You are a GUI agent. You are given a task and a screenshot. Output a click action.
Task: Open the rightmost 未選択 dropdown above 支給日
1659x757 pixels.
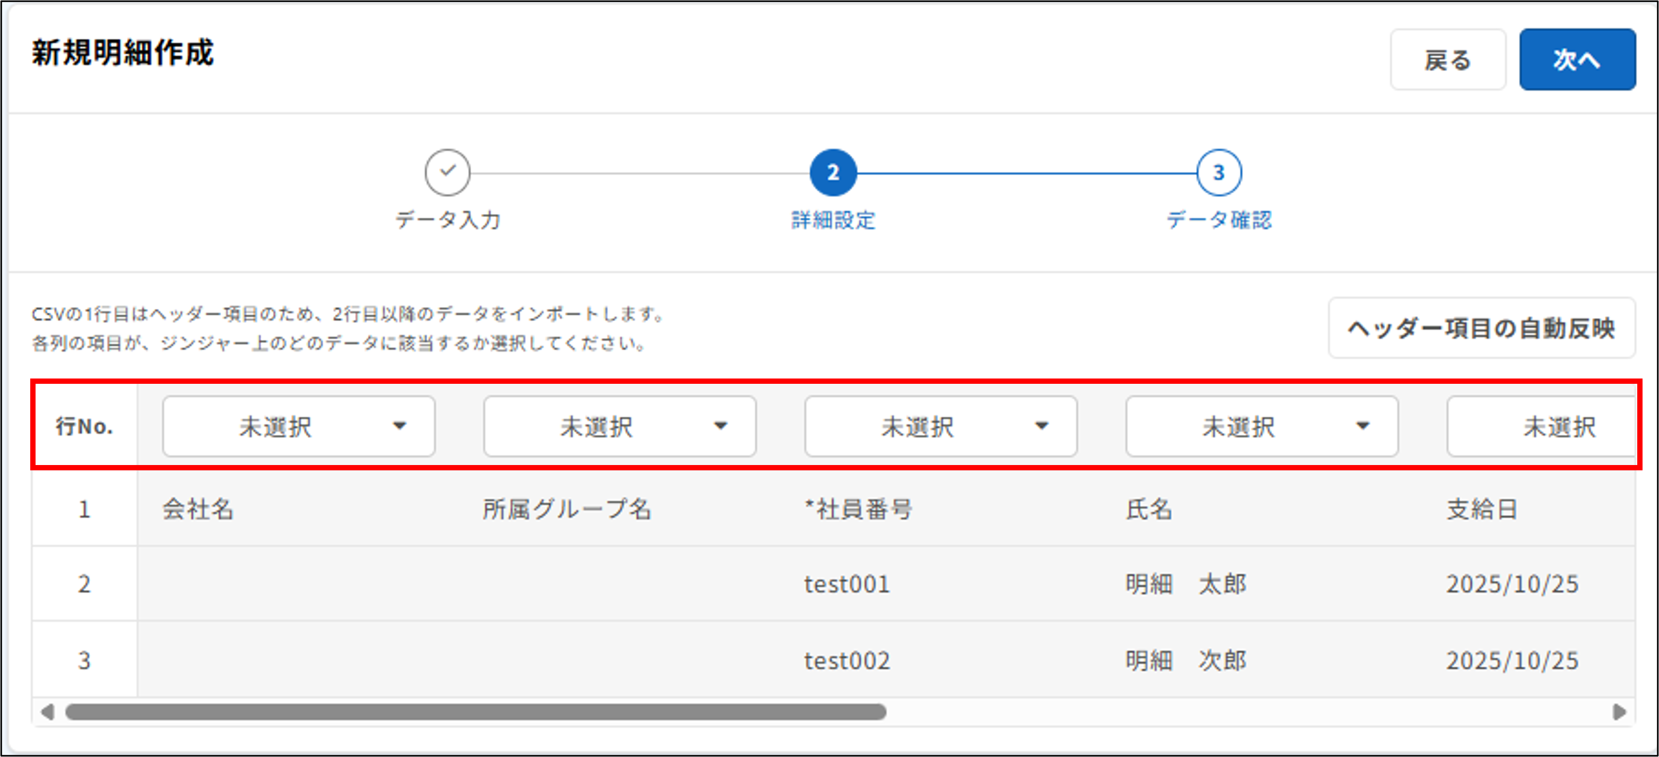[x=1559, y=426]
